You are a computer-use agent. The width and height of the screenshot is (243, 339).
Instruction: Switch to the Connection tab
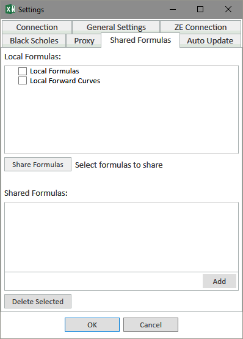tap(37, 28)
